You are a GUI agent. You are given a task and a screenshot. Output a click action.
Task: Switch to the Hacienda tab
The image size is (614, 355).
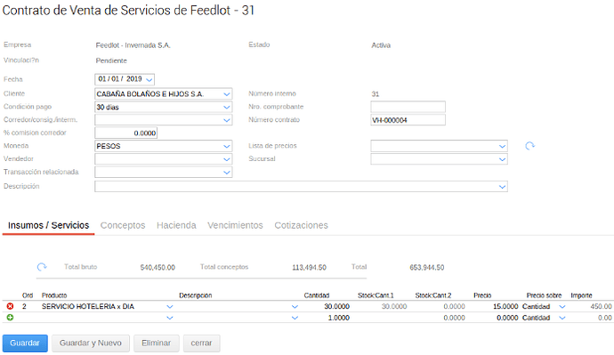pos(176,225)
